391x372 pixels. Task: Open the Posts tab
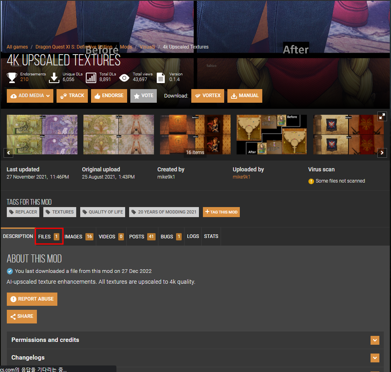(x=142, y=236)
